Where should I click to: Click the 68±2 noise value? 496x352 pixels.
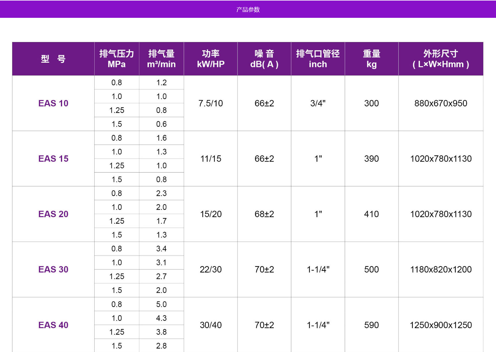point(264,214)
